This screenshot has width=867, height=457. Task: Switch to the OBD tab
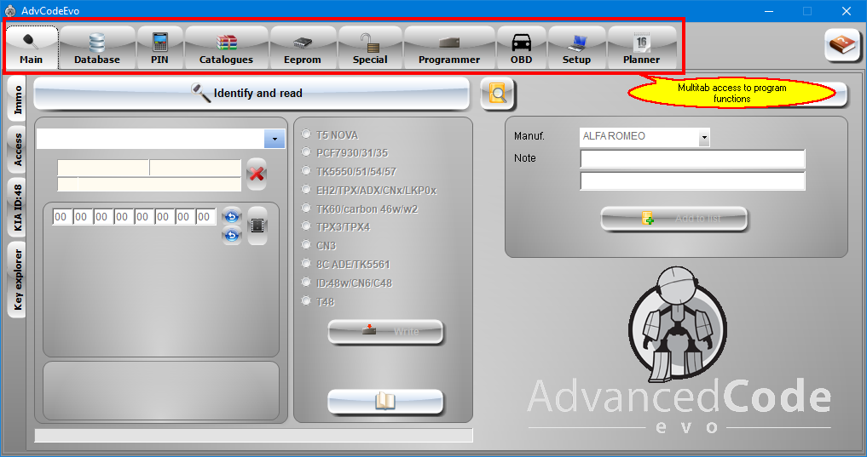point(522,48)
